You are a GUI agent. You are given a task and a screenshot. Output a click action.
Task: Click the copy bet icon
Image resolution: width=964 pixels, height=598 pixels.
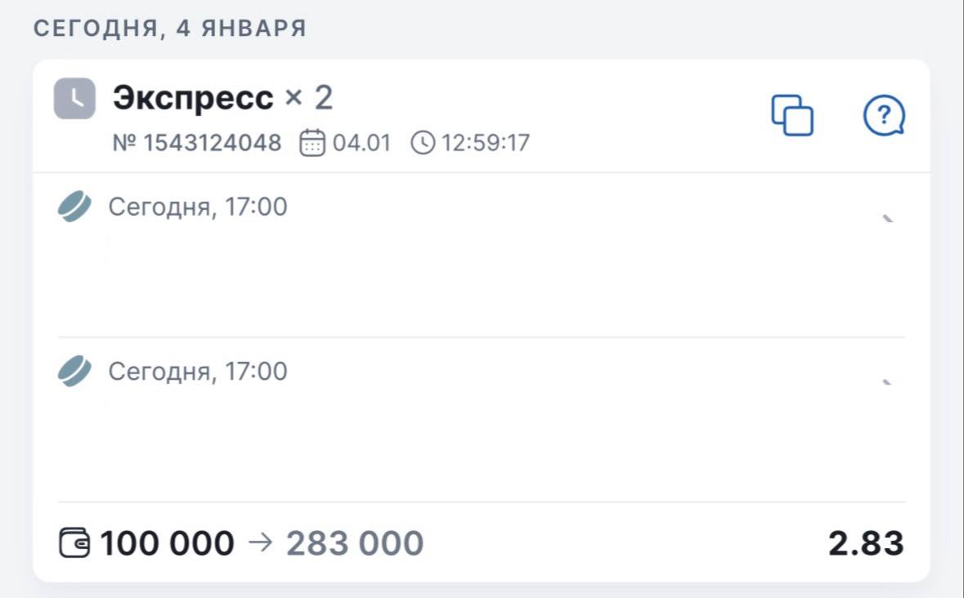[792, 115]
